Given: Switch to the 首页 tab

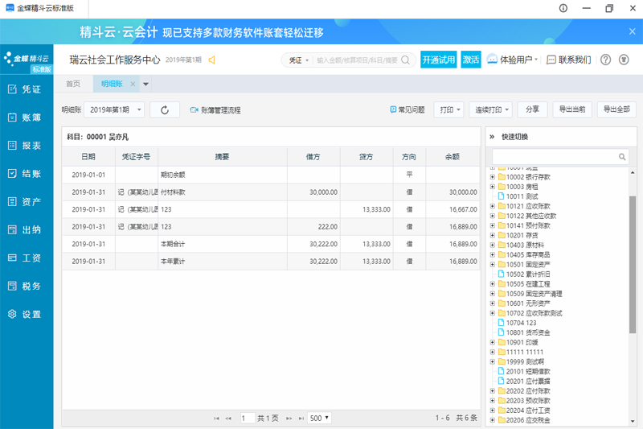Looking at the screenshot, I should coord(73,84).
